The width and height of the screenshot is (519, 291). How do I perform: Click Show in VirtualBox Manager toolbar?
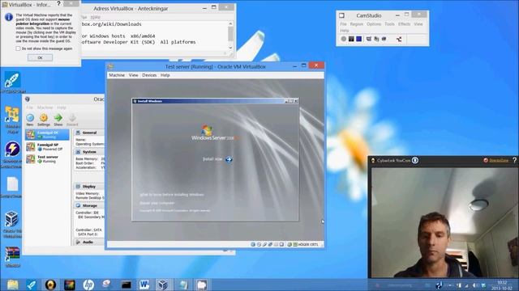(x=58, y=120)
